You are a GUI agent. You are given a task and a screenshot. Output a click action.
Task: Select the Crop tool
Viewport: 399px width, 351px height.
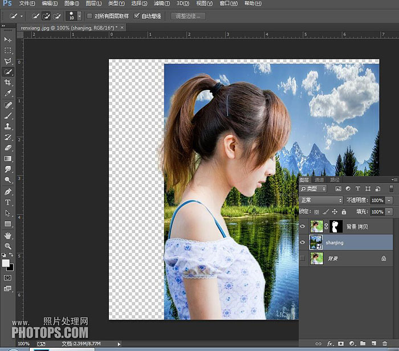pos(7,83)
